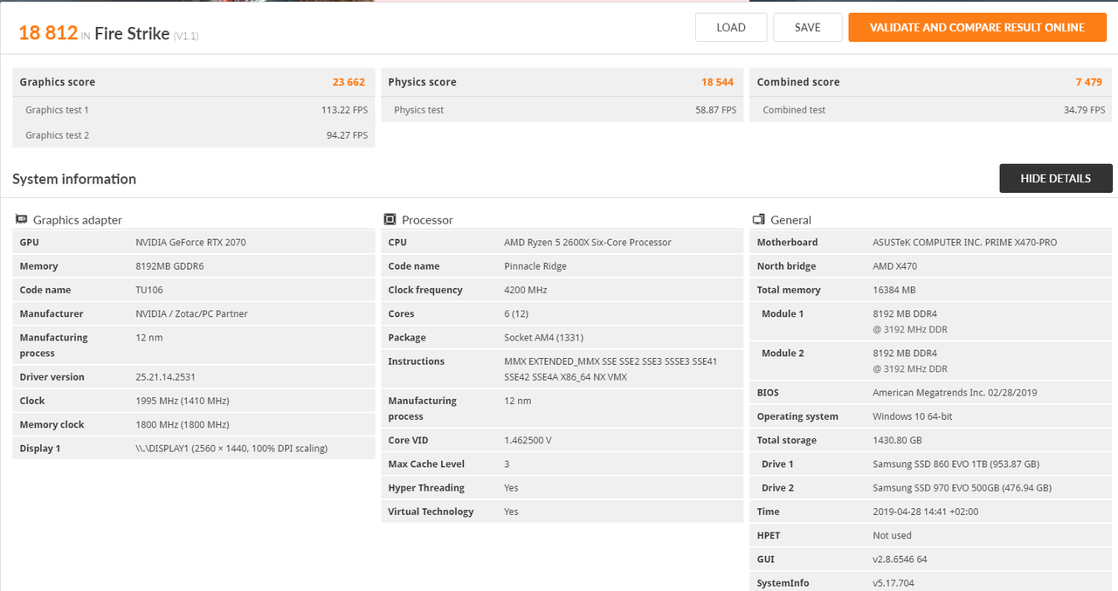Validate and compare result online
The width and height of the screenshot is (1118, 591).
point(977,27)
